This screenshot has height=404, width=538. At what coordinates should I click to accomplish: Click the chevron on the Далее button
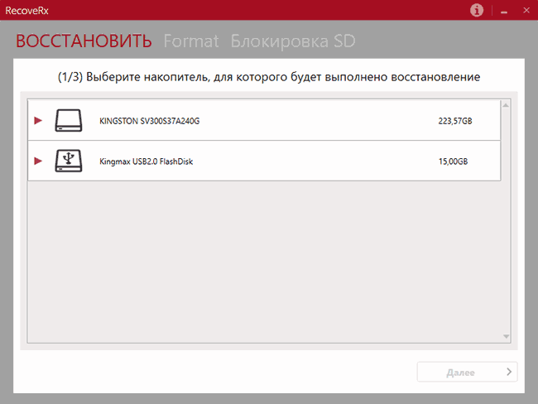click(509, 372)
